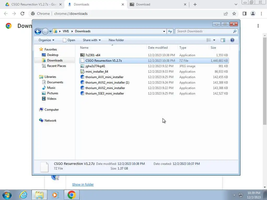Viewport: 267px width, 200px height.
Task: Select the thorium_AVX_mini_installer file
Action: [154, 77]
